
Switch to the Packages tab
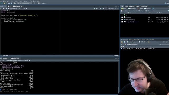coord(132,6)
